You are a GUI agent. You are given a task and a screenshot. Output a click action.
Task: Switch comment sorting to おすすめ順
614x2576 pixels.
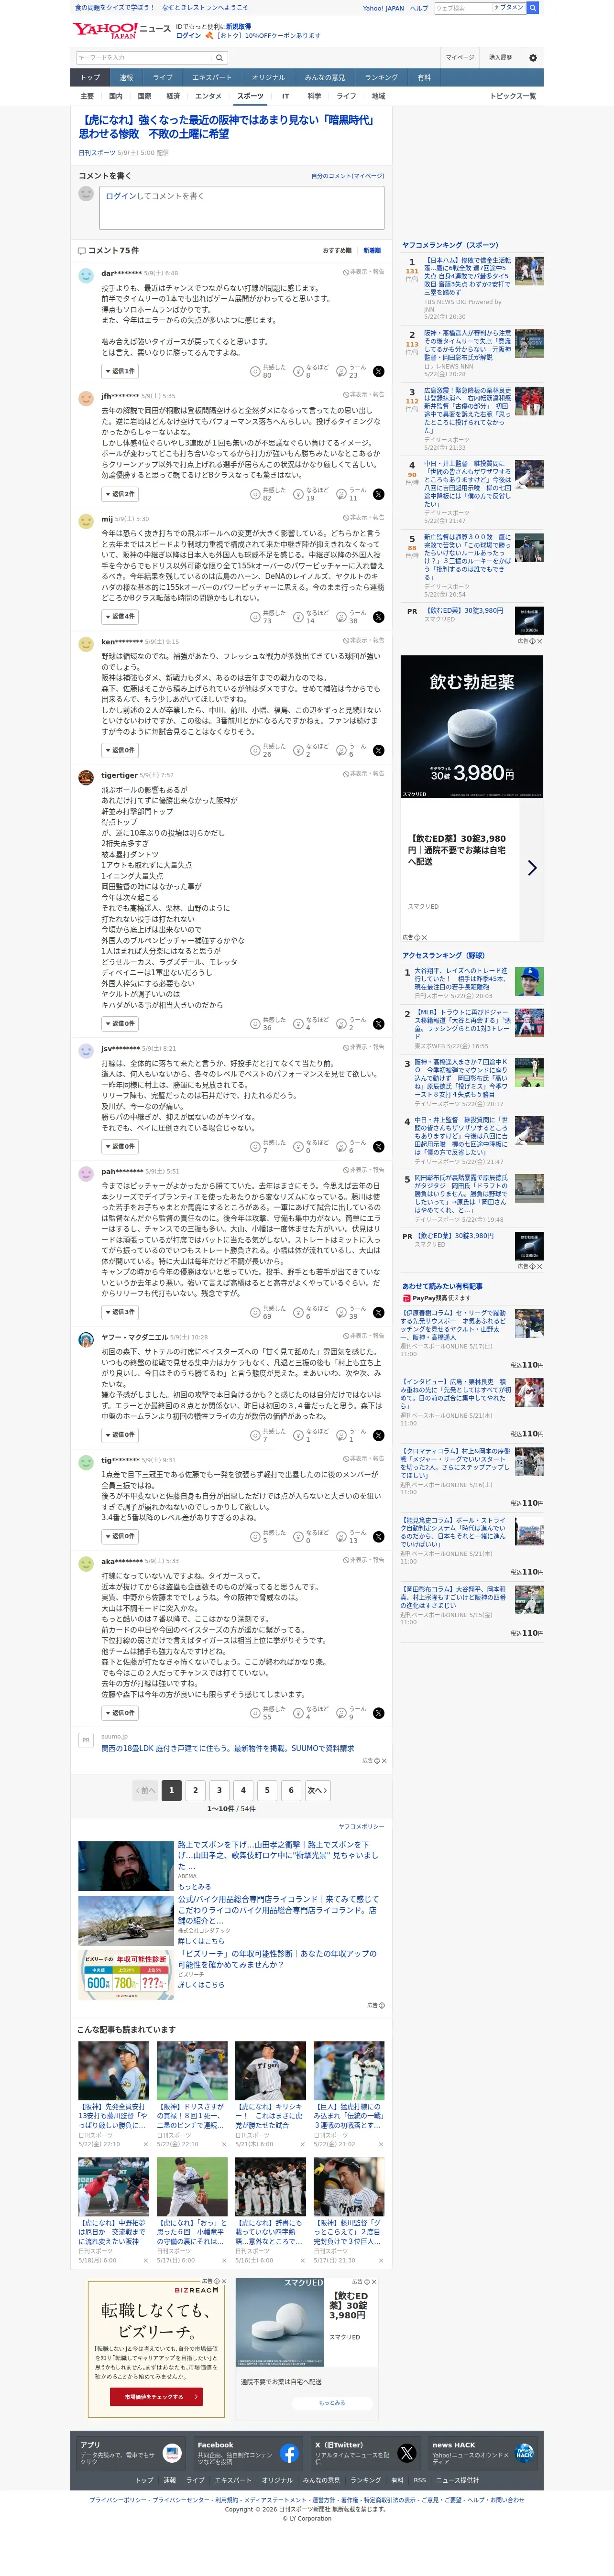[337, 250]
